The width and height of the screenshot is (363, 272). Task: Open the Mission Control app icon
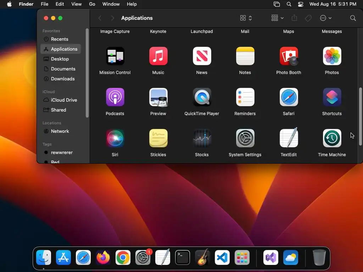click(x=115, y=56)
